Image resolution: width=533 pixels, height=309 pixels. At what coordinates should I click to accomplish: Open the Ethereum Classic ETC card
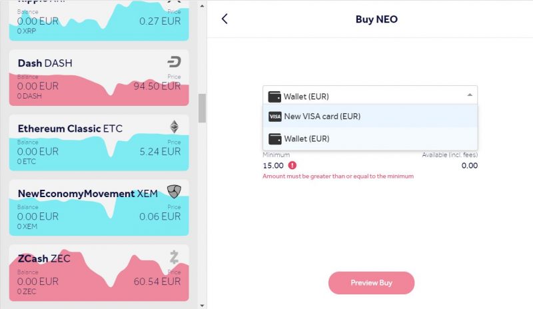(x=99, y=143)
